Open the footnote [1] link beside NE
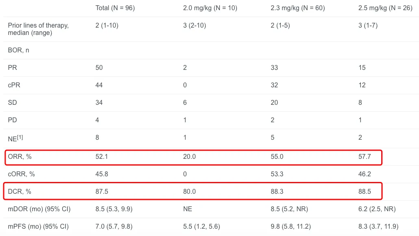The width and height of the screenshot is (419, 236). pyautogui.click(x=20, y=136)
